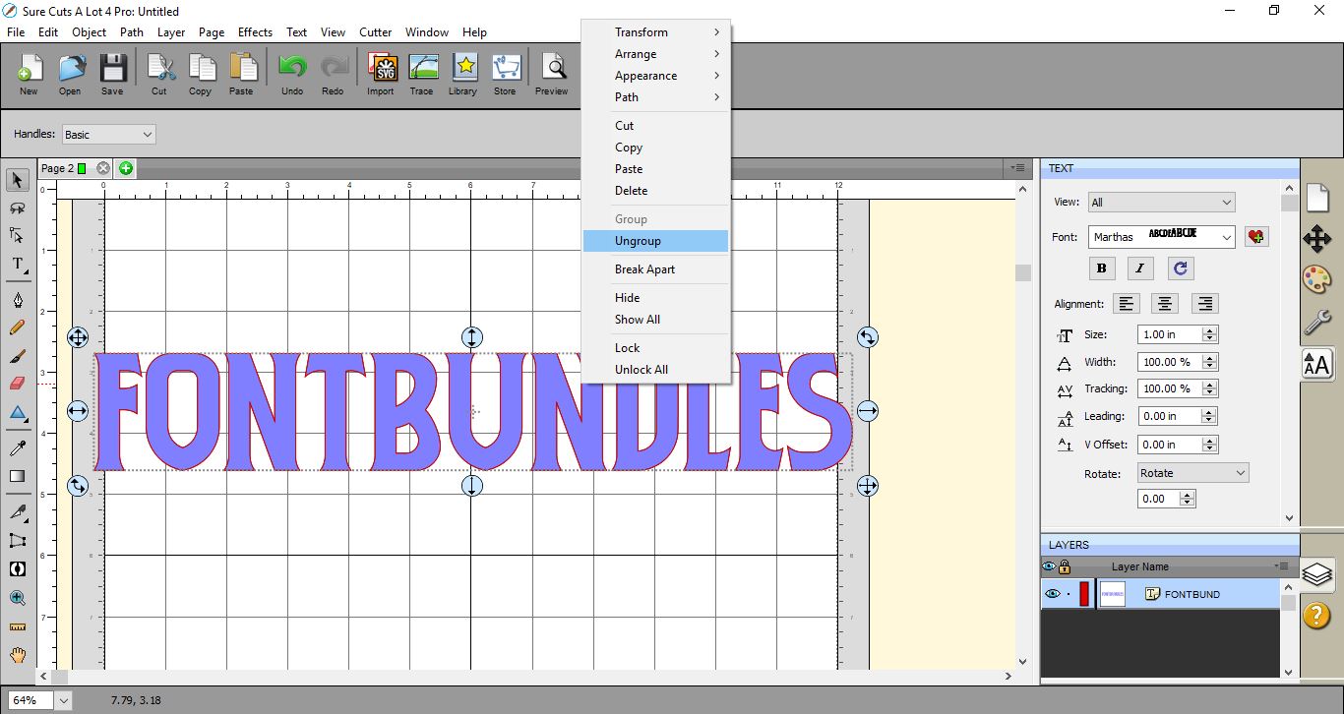Image resolution: width=1344 pixels, height=714 pixels.
Task: Open the Document page panel icon
Action: click(x=1317, y=197)
